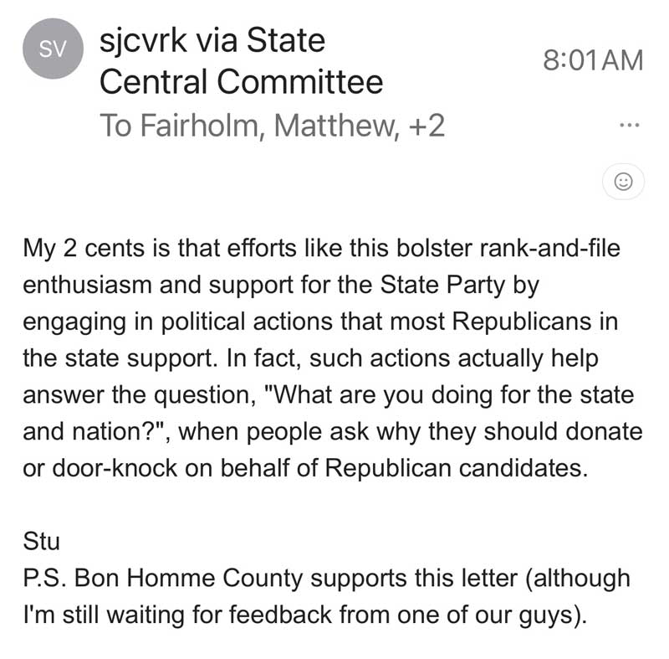Click the words "State Party" in body
The image size is (669, 659).
tap(442, 285)
